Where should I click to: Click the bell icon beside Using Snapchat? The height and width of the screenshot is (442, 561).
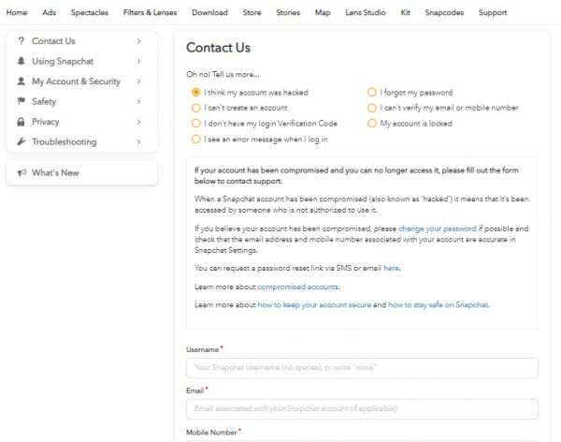pyautogui.click(x=21, y=62)
